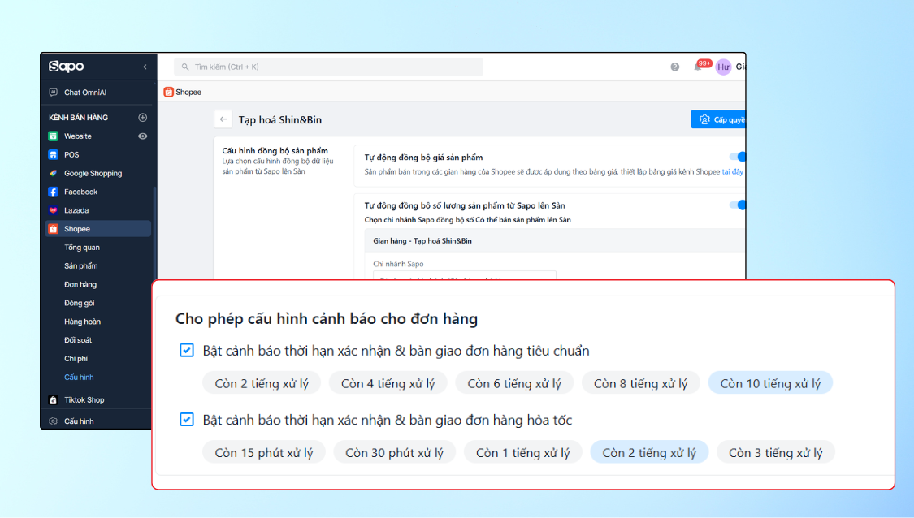
Task: Select the 'Còn 4 tiếng xử lý' chip
Action: 388,383
